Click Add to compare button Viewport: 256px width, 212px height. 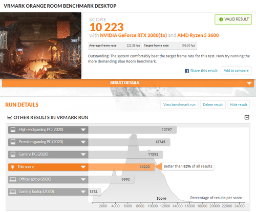[236, 71]
